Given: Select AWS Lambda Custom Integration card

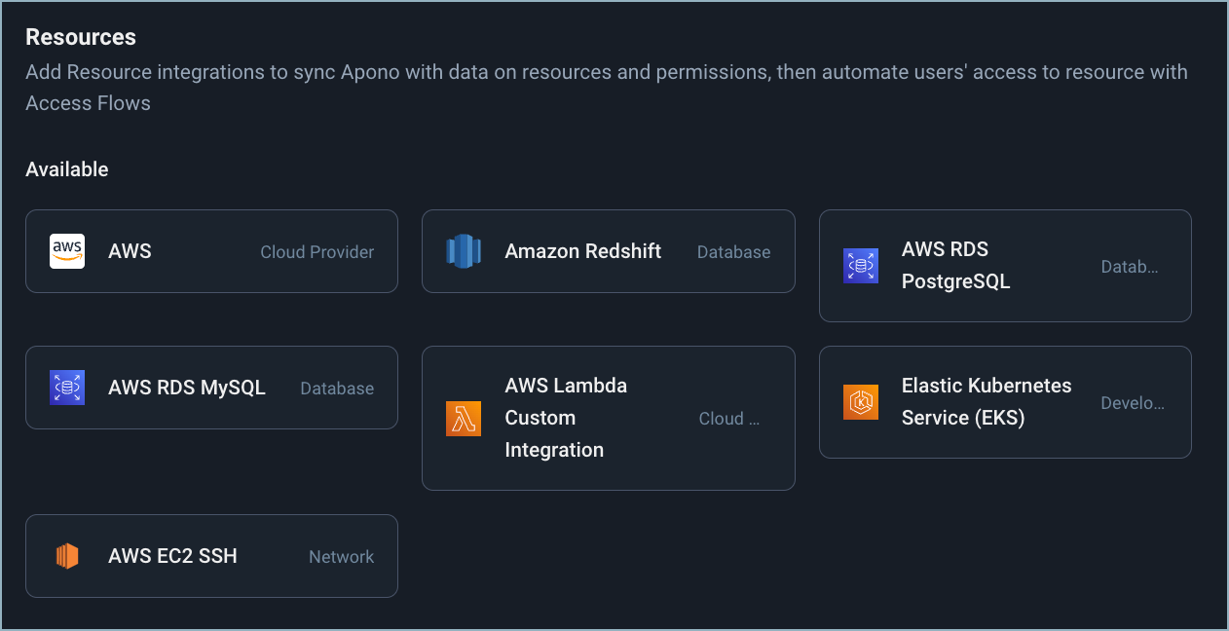Looking at the screenshot, I should point(608,418).
